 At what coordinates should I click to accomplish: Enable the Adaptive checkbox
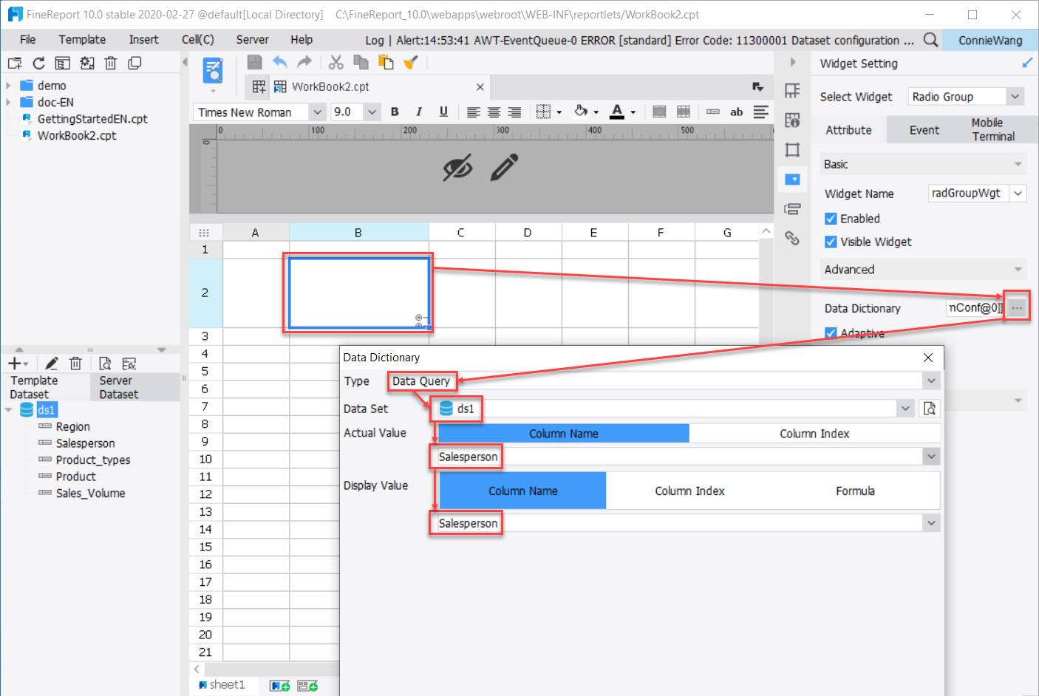click(830, 332)
